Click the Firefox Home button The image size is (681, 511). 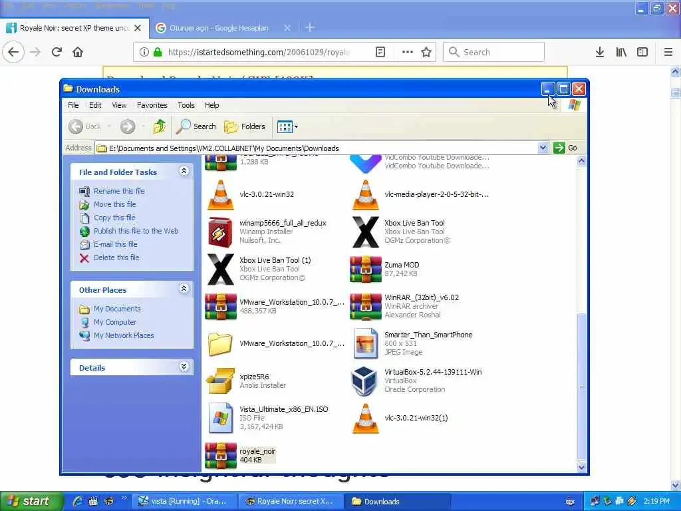pos(78,52)
